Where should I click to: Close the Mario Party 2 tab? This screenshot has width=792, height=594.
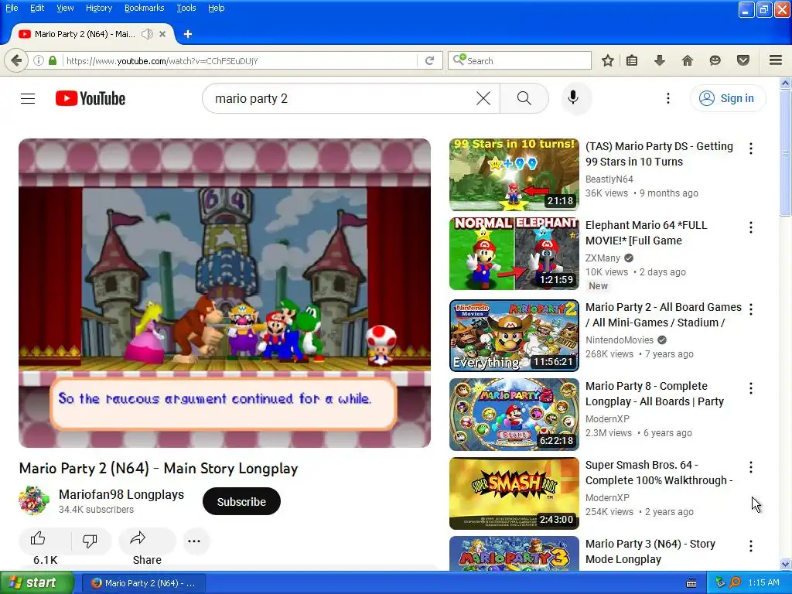162,34
